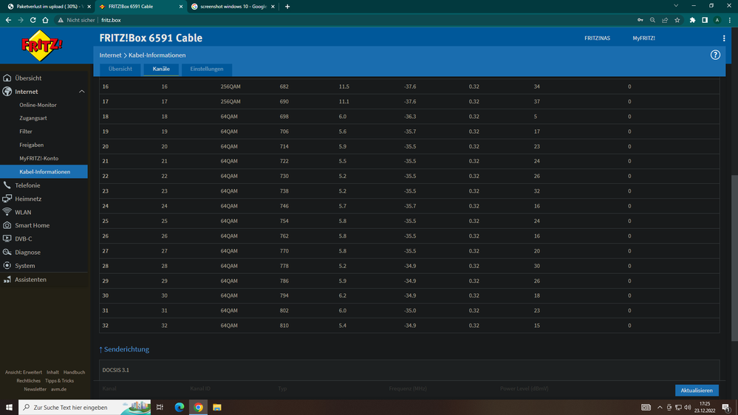
Task: Switch to the Übersicht tab
Action: (120, 69)
